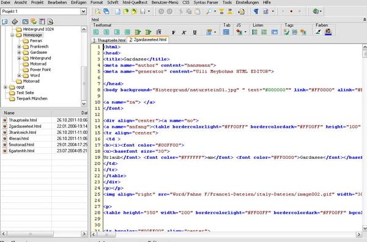
Task: Open the browser preview dropdown arrow
Action: tap(321, 12)
